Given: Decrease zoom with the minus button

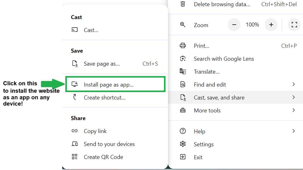Looking at the screenshot, I should [234, 25].
